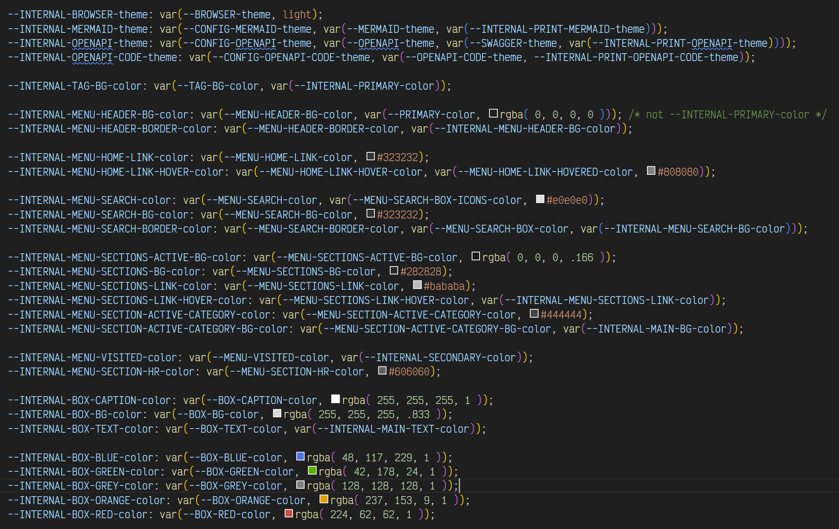
Task: Click the color swatch before #323232 on MENU-HOME-LINK line
Action: [371, 156]
